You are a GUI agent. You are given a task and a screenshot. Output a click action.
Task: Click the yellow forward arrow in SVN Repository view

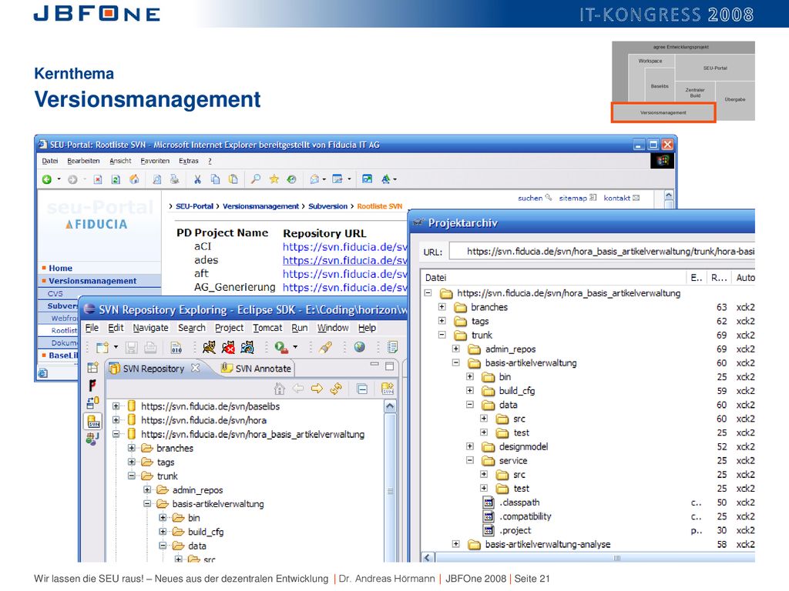[x=317, y=389]
